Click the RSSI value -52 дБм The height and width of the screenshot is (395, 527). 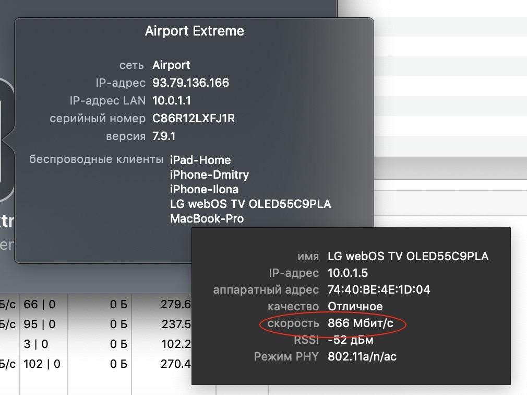click(351, 340)
